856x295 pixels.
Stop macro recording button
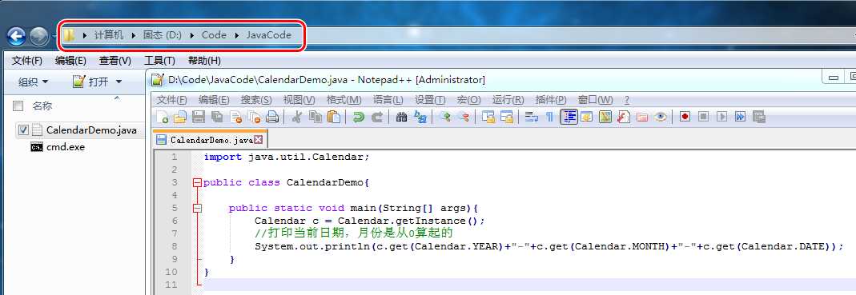coord(704,117)
